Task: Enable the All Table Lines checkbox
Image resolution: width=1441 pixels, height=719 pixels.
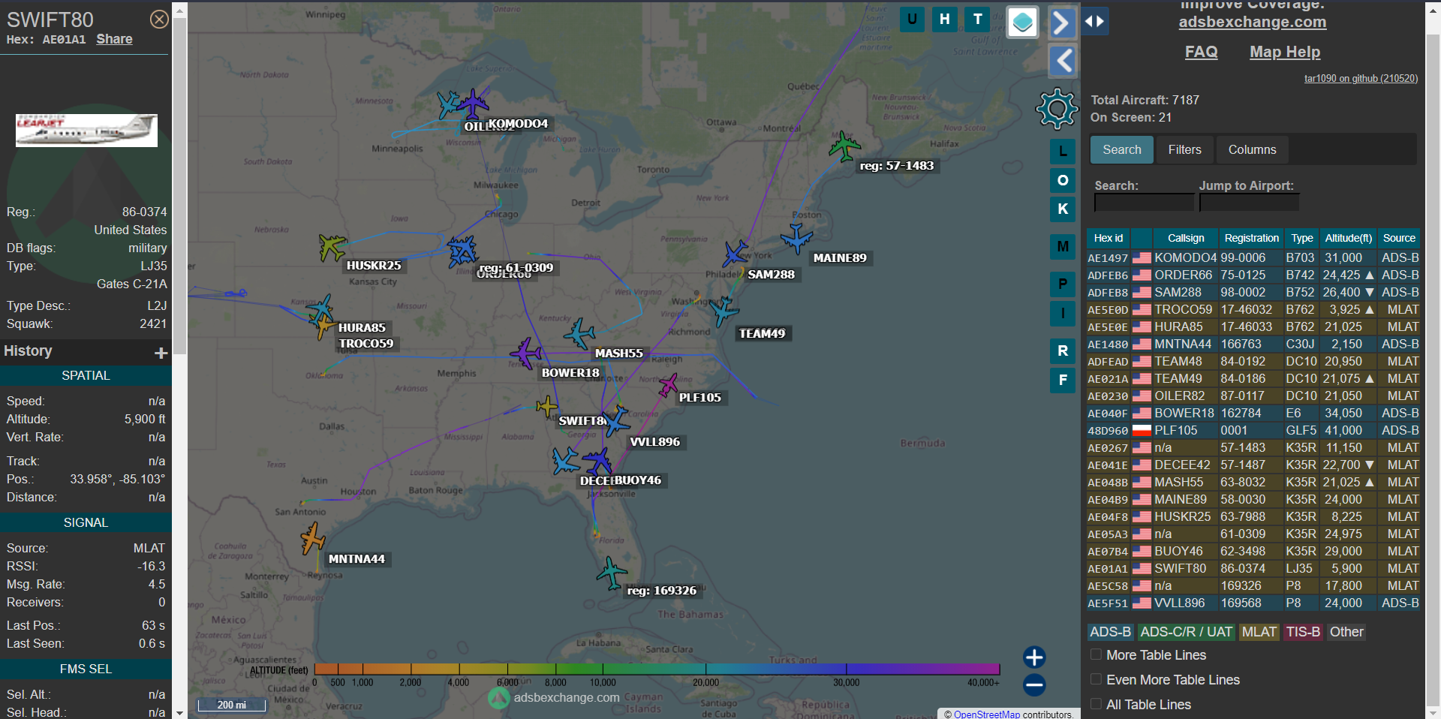Action: pos(1096,704)
